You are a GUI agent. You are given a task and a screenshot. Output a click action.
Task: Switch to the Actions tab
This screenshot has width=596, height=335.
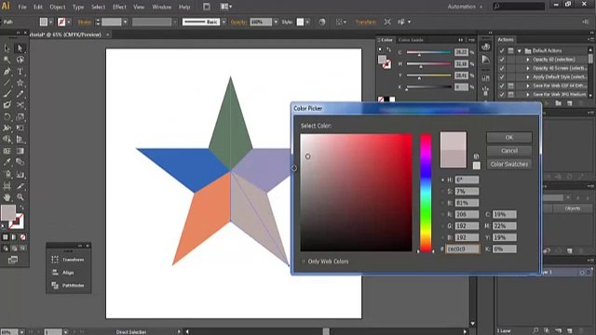(x=506, y=39)
